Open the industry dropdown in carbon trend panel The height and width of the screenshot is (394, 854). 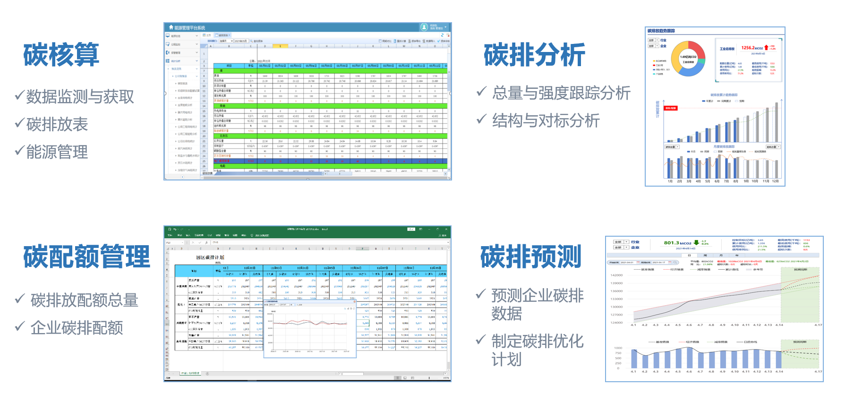[x=657, y=40]
